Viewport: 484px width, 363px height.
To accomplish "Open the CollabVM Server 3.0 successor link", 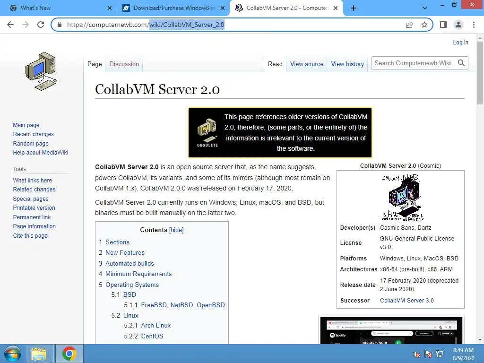I will coord(406,300).
